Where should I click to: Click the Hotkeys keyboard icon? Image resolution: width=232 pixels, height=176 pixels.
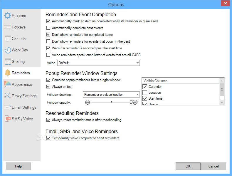(8, 27)
